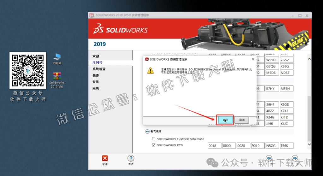Click serial field 7G52

(x=286, y=60)
